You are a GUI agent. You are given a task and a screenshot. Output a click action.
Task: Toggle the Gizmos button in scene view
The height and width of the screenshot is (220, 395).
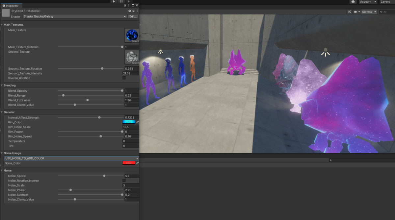pos(367,12)
